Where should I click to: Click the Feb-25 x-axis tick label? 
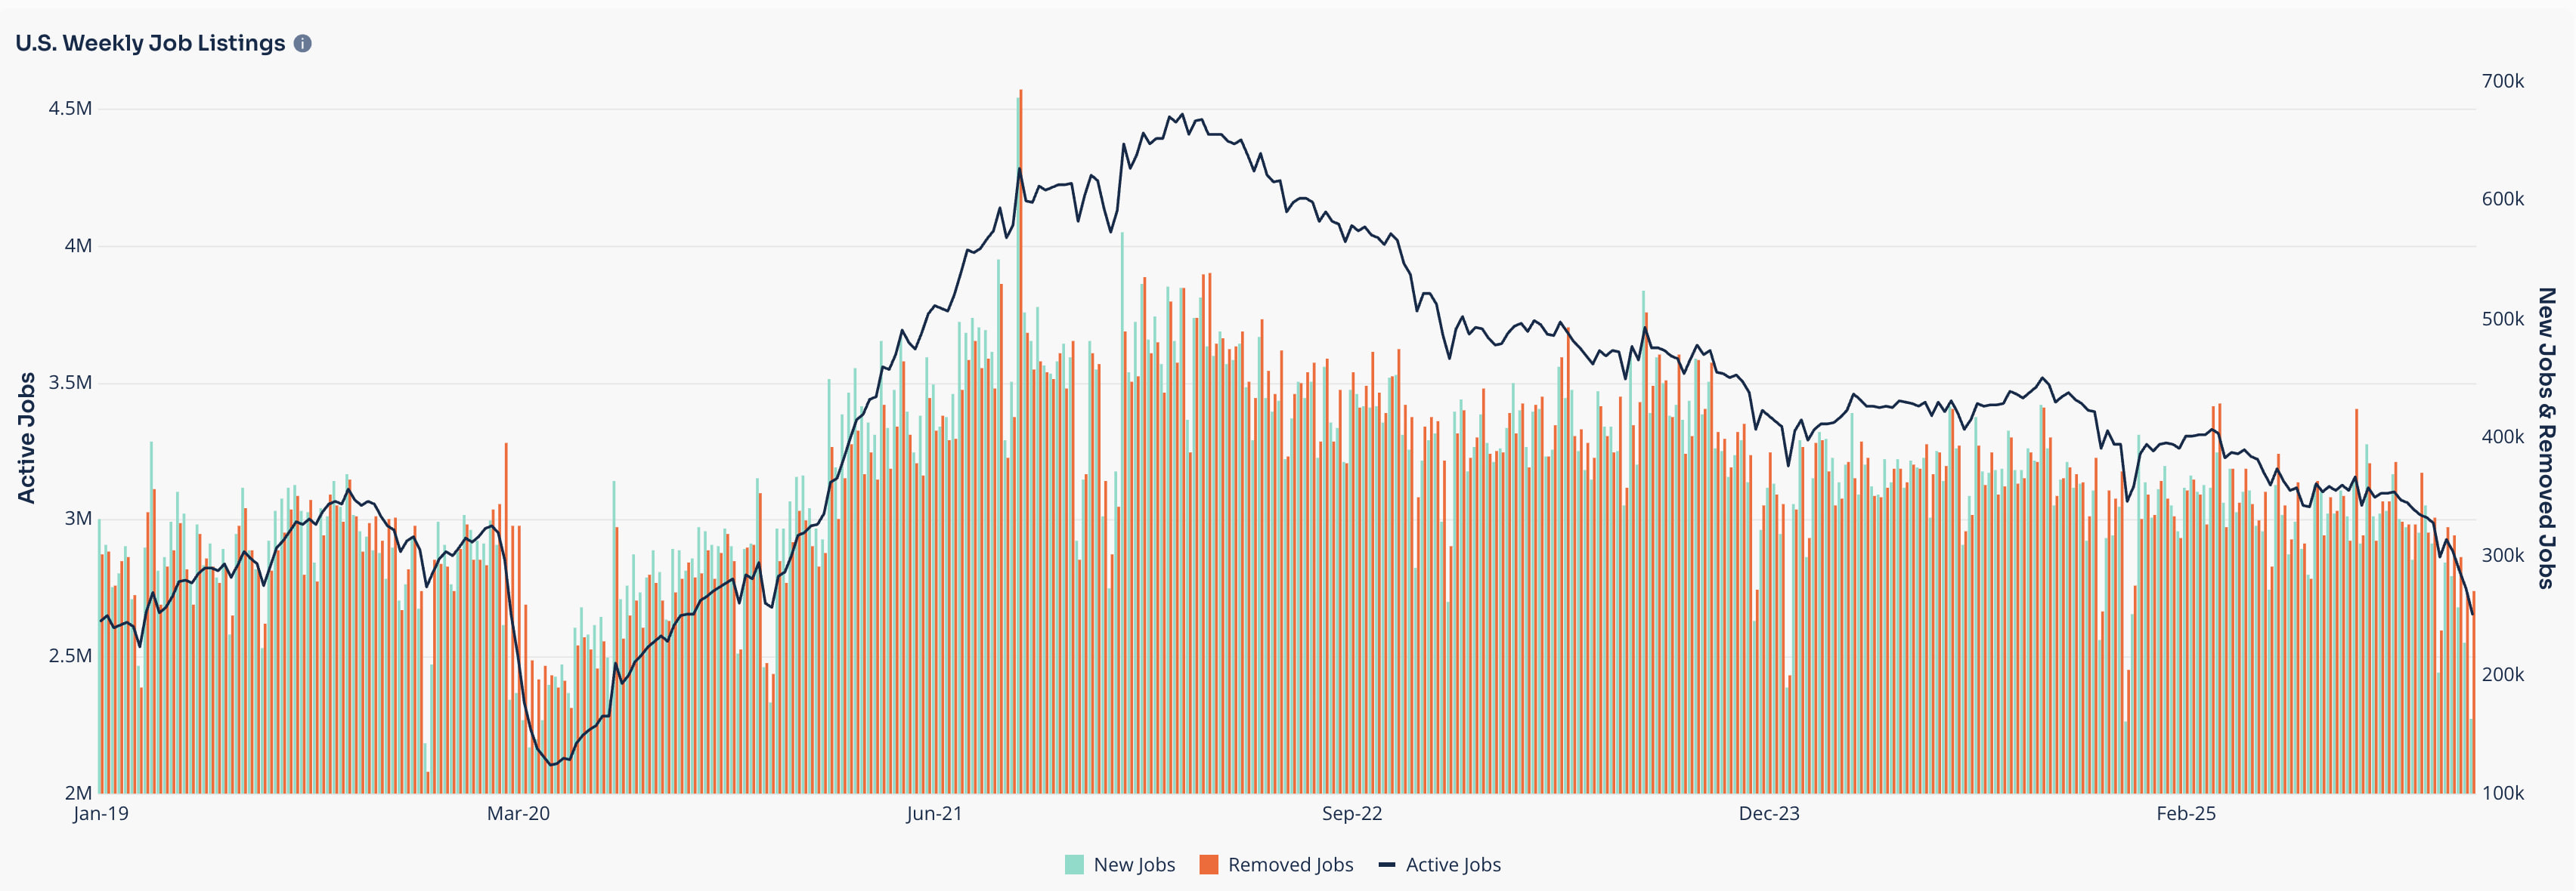(x=2186, y=814)
